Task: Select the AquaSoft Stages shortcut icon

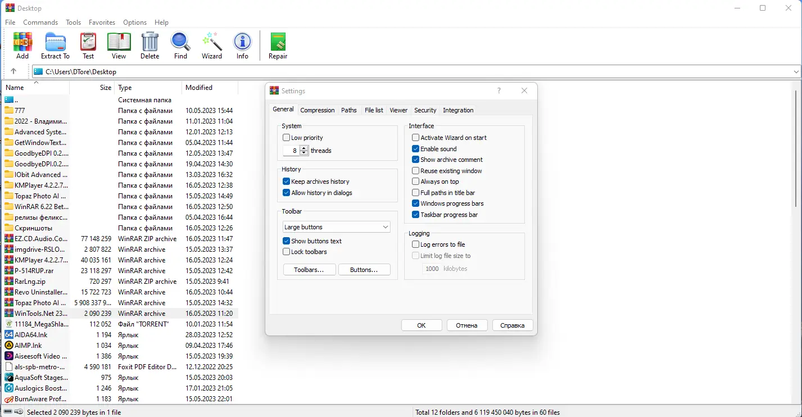Action: pyautogui.click(x=9, y=378)
